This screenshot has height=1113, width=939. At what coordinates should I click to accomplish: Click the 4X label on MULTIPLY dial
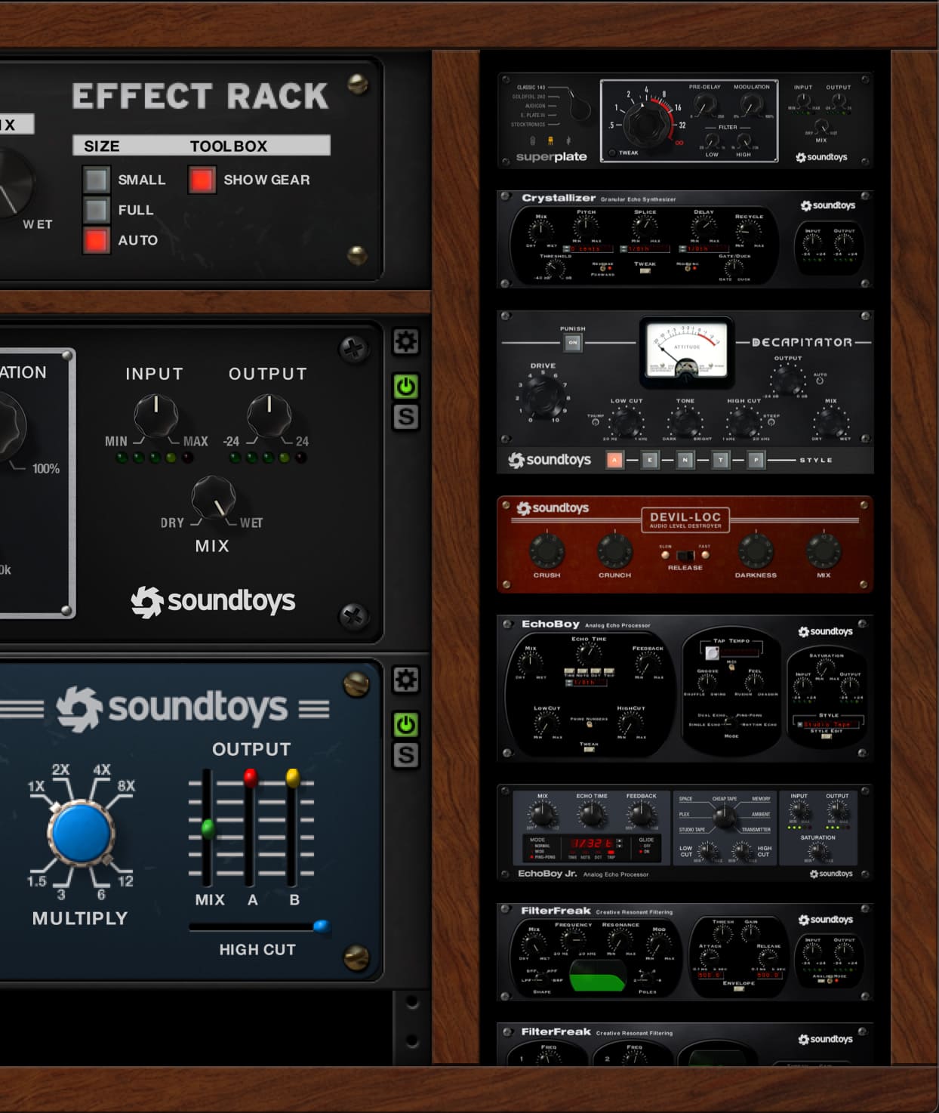pyautogui.click(x=102, y=769)
